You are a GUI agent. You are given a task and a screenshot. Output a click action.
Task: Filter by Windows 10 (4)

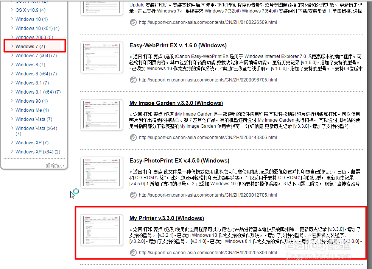[31, 19]
